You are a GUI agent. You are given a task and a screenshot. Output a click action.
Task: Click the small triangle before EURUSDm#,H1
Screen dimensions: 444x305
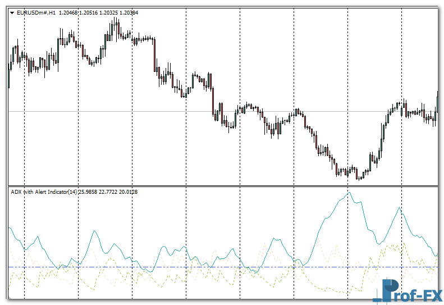coord(12,12)
